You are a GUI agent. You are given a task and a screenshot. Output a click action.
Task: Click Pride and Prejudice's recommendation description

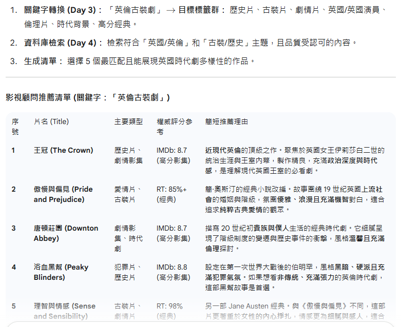coord(295,199)
